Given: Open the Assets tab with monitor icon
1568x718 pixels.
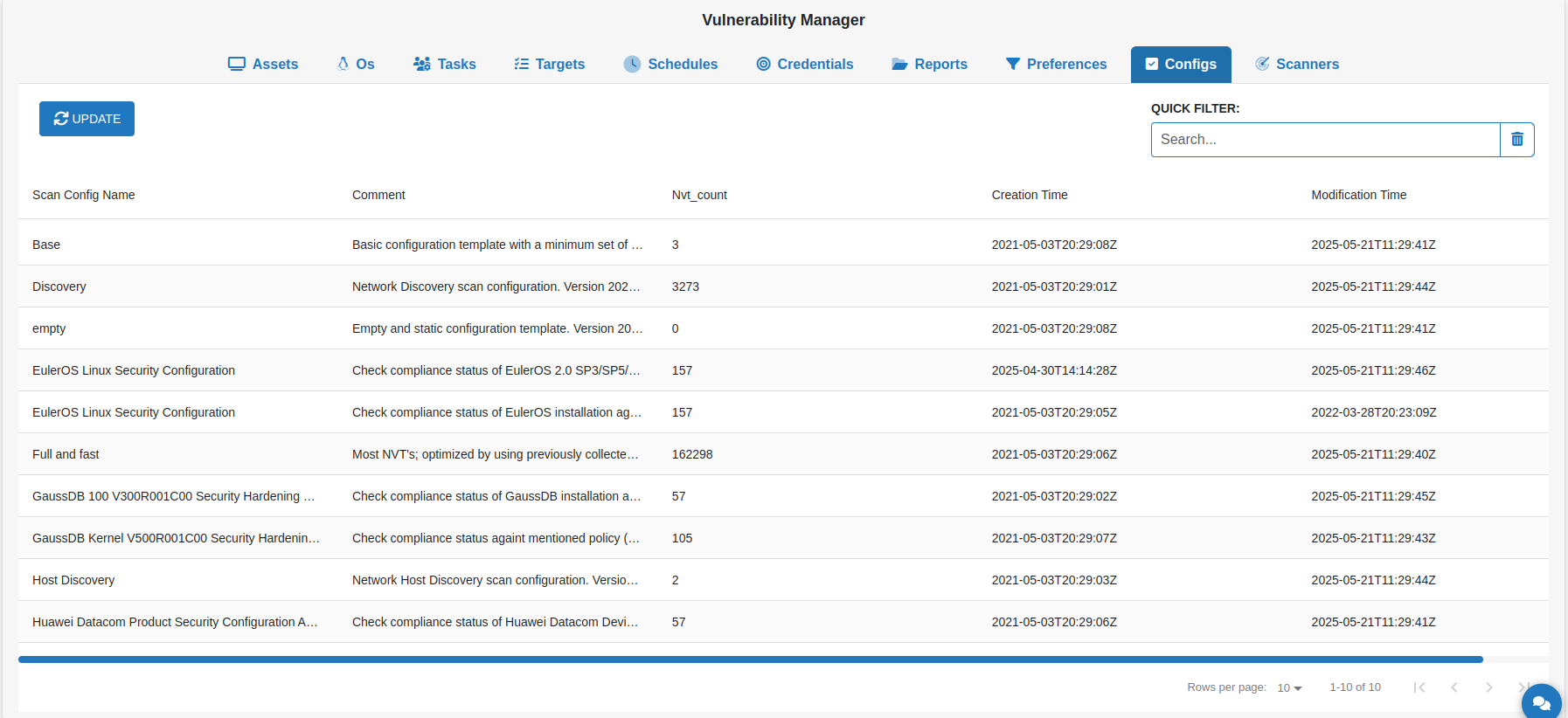Looking at the screenshot, I should coord(263,65).
